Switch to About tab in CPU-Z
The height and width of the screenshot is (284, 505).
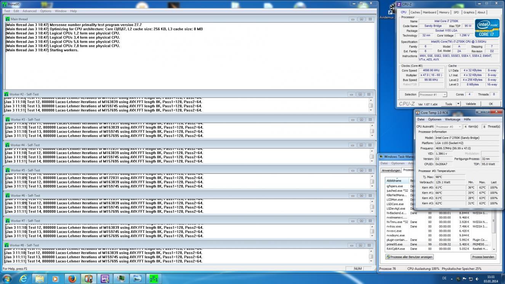point(482,12)
